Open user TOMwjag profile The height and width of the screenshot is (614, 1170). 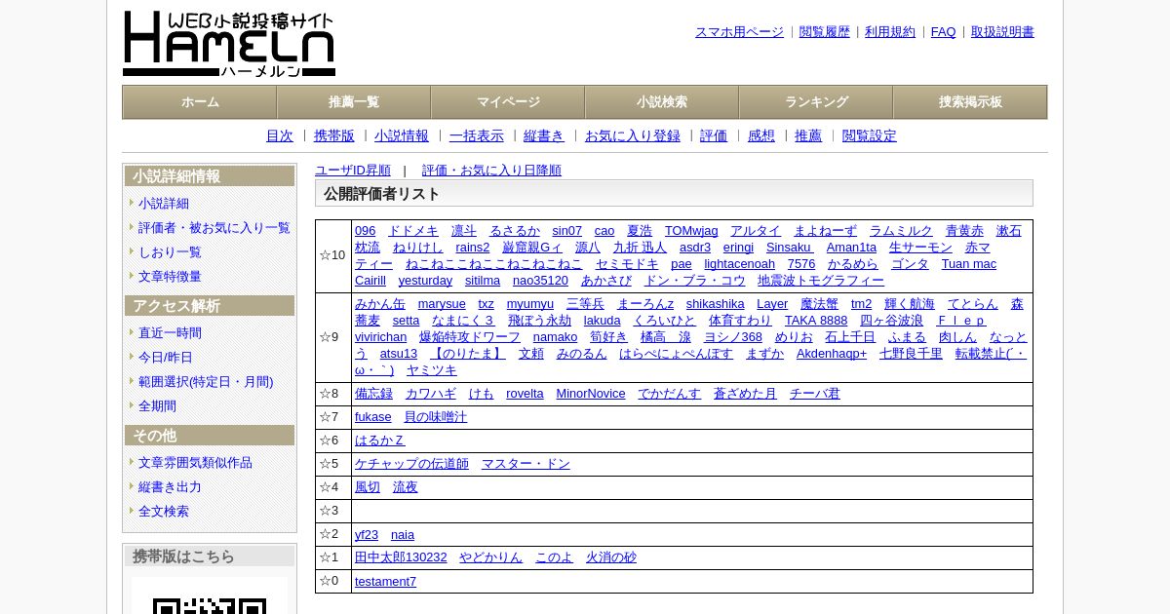[x=691, y=231]
